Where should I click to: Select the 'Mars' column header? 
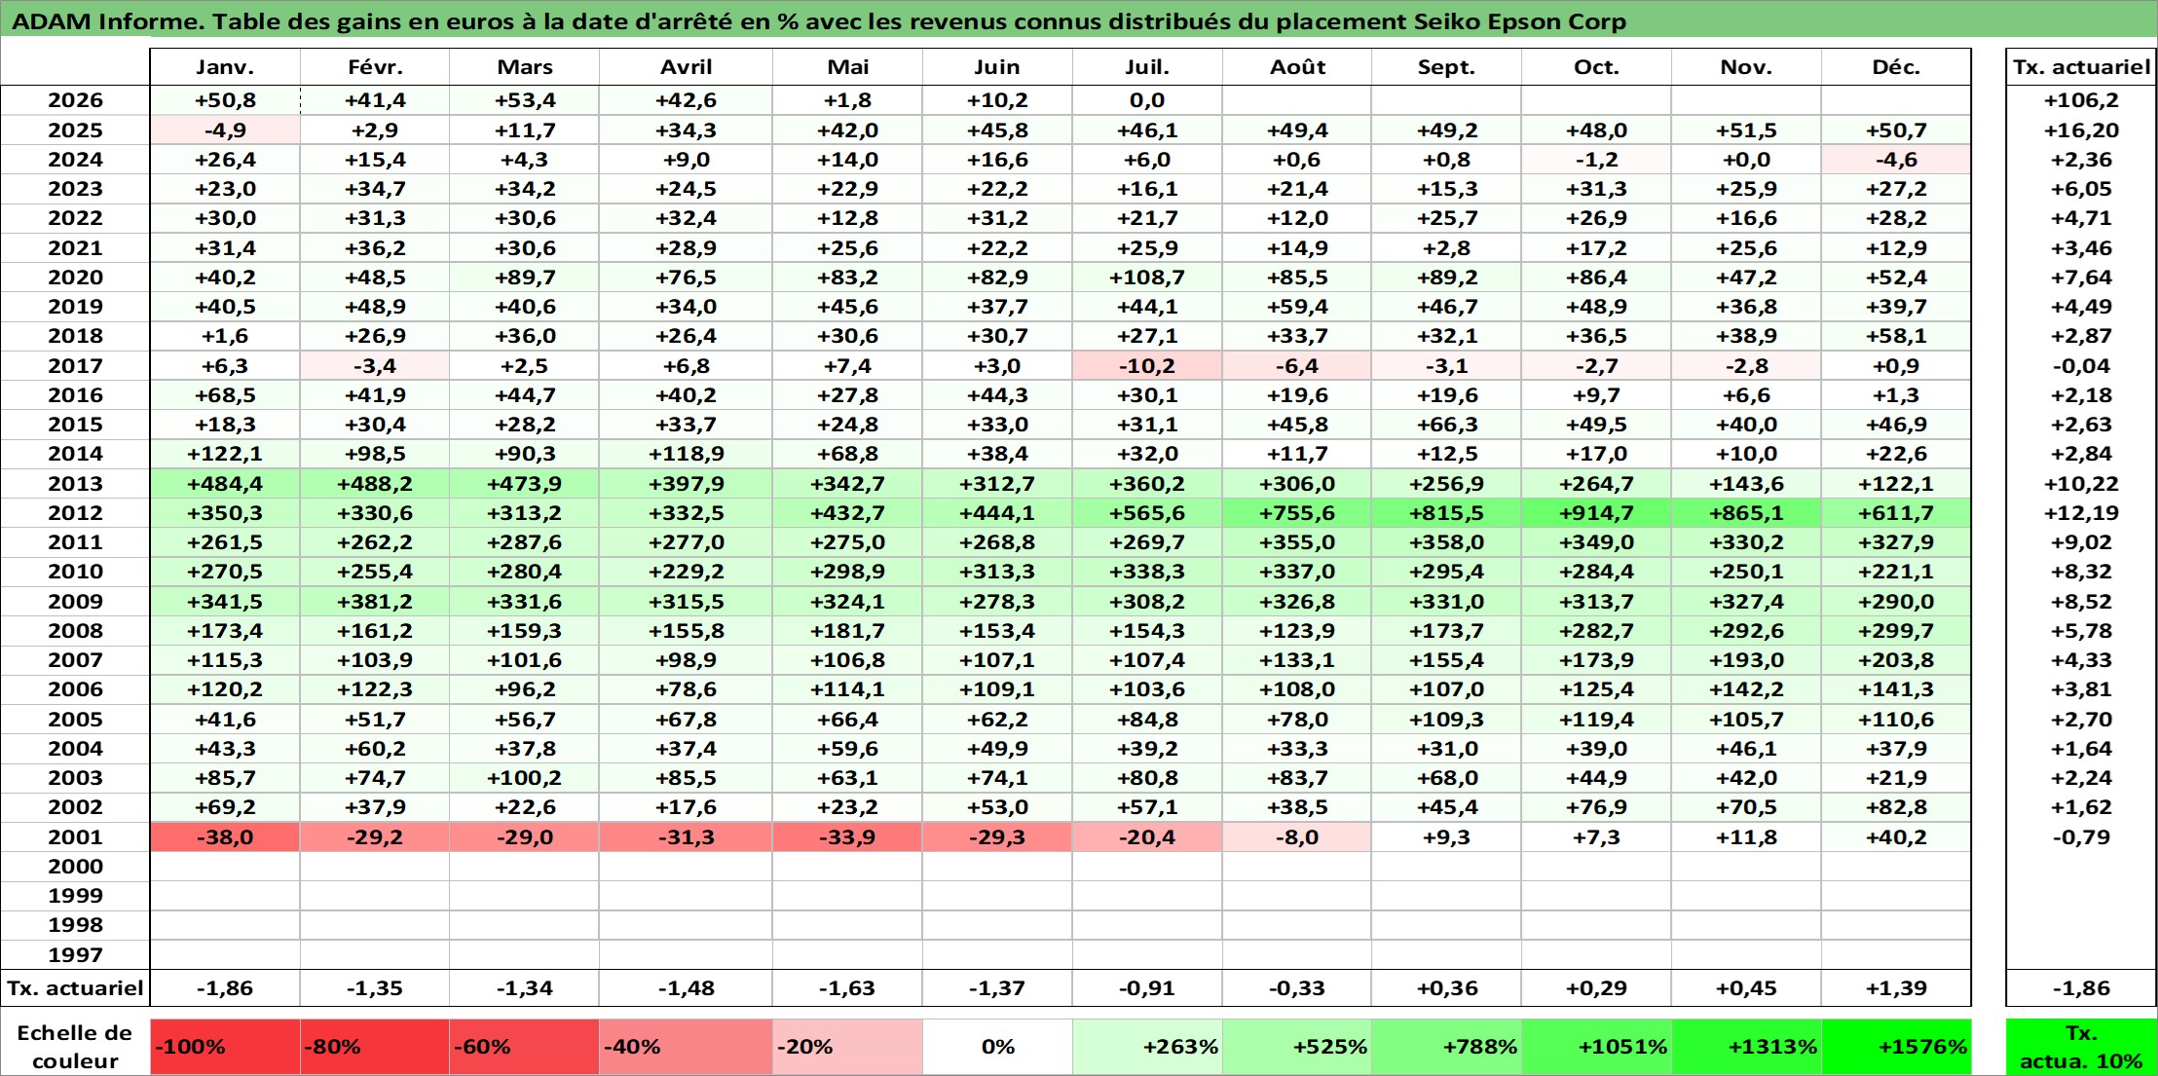tap(524, 67)
